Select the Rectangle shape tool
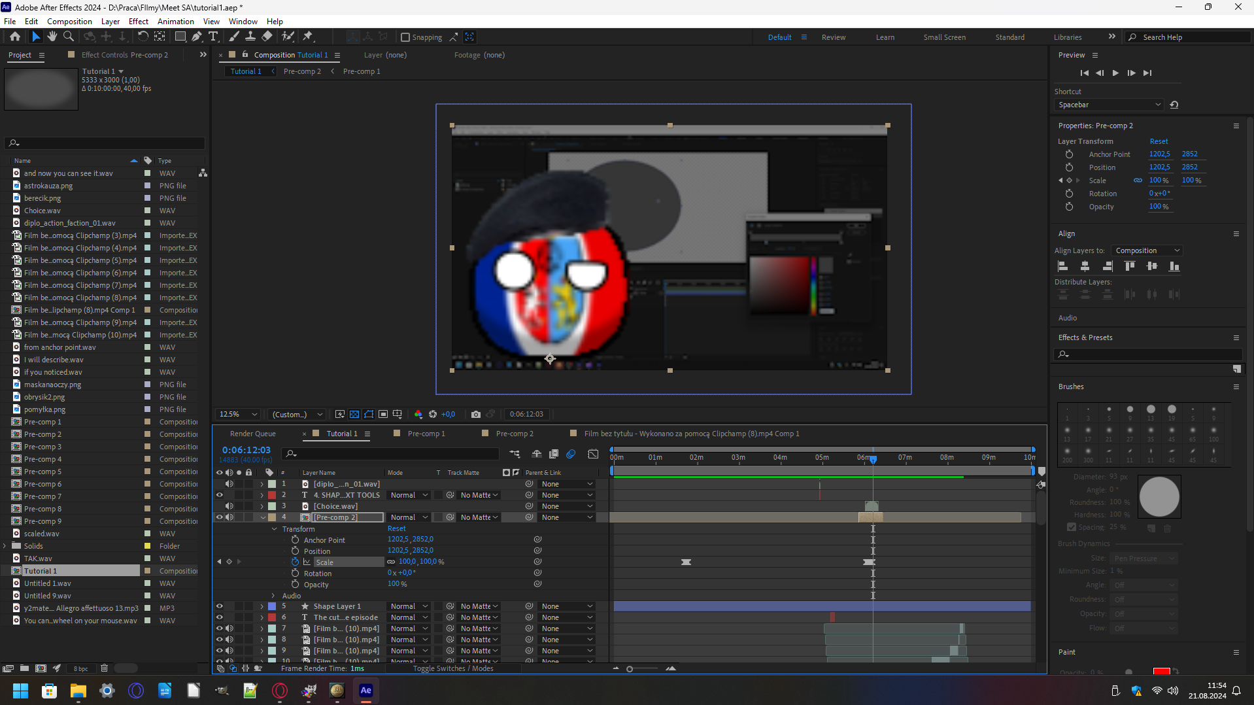The height and width of the screenshot is (705, 1254). [180, 37]
